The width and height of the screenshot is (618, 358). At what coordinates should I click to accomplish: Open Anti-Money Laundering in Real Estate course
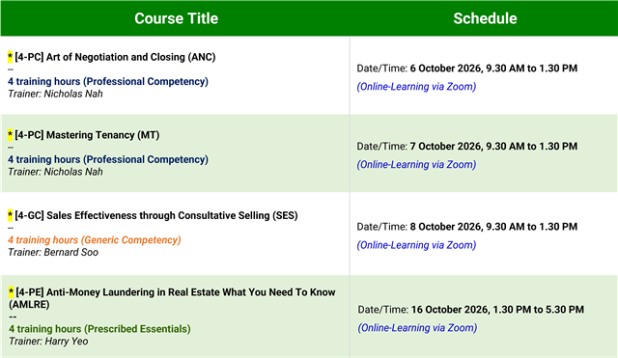click(172, 298)
